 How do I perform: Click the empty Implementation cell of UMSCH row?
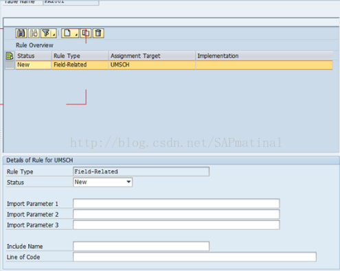[264, 65]
